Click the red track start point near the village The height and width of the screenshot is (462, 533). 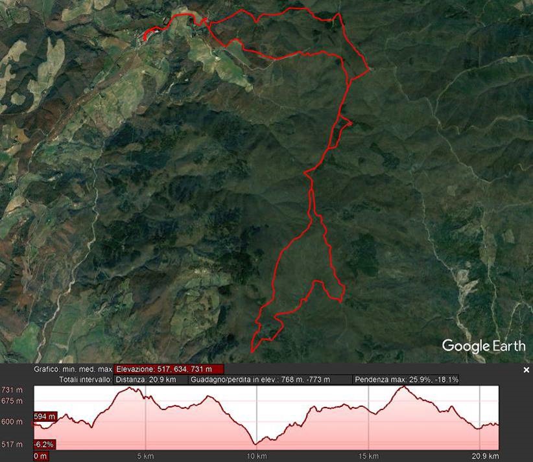coord(145,40)
